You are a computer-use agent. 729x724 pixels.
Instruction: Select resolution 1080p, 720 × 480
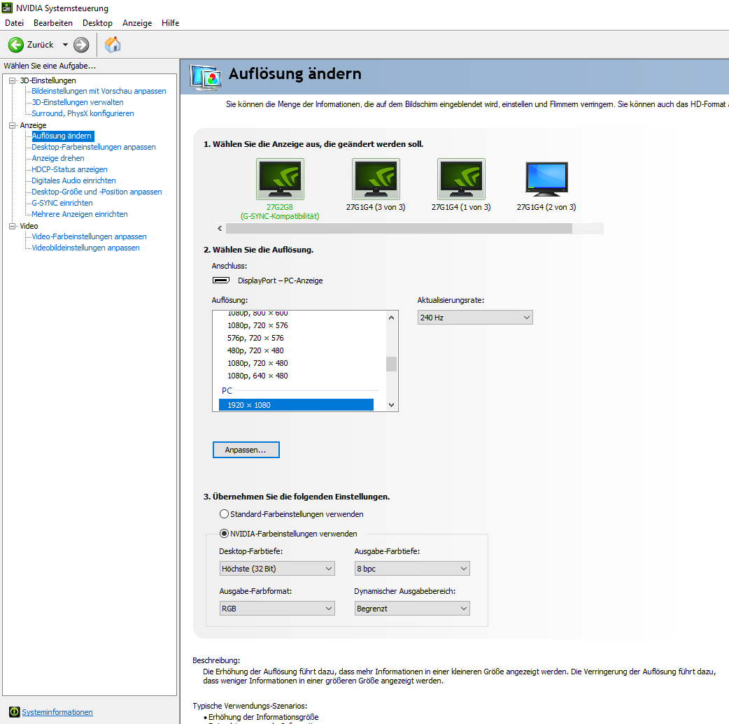click(257, 363)
